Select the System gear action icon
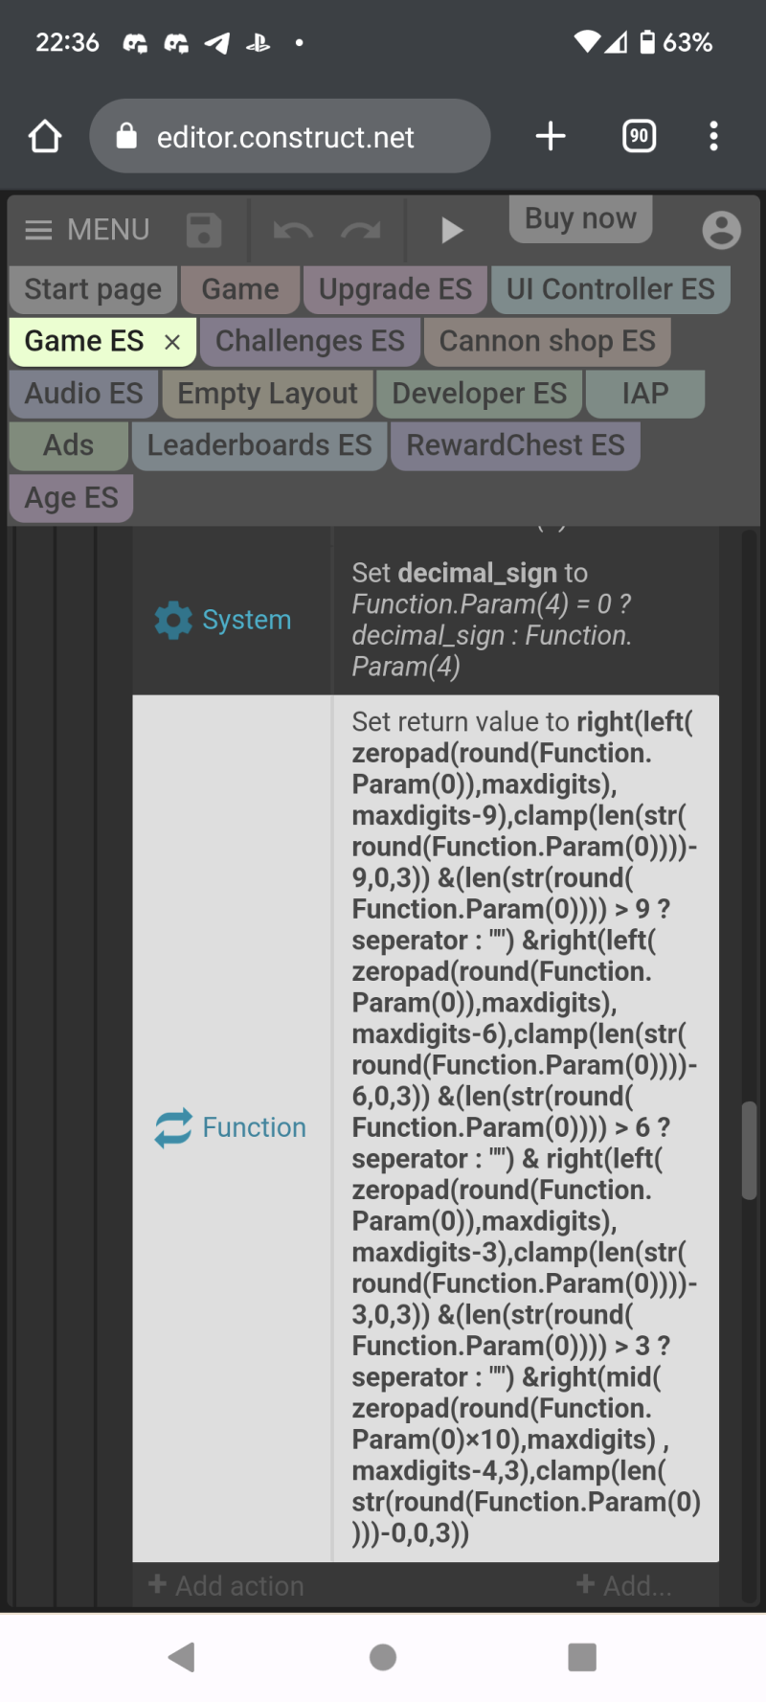The image size is (766, 1702). (173, 621)
